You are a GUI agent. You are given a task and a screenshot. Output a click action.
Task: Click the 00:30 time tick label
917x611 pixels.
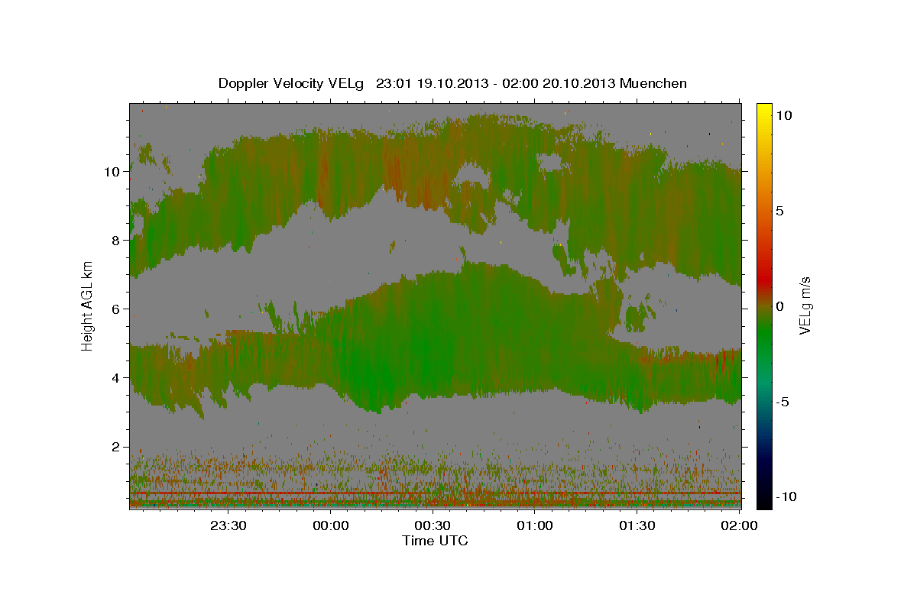[433, 525]
